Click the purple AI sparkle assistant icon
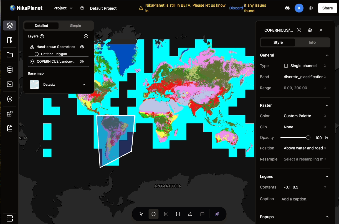 pos(217,214)
